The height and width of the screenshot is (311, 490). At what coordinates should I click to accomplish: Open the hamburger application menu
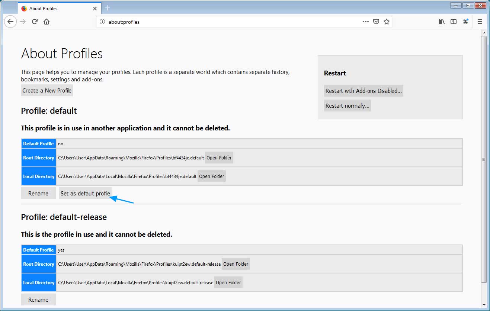pyautogui.click(x=480, y=22)
